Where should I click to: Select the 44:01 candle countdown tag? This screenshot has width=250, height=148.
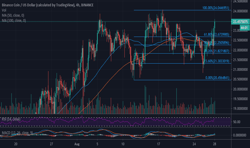(x=244, y=28)
